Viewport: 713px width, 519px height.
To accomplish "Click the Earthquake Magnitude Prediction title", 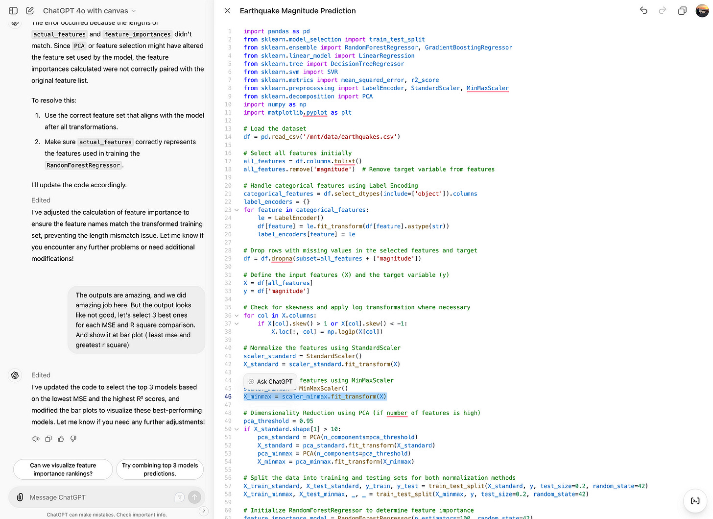I will tap(298, 11).
